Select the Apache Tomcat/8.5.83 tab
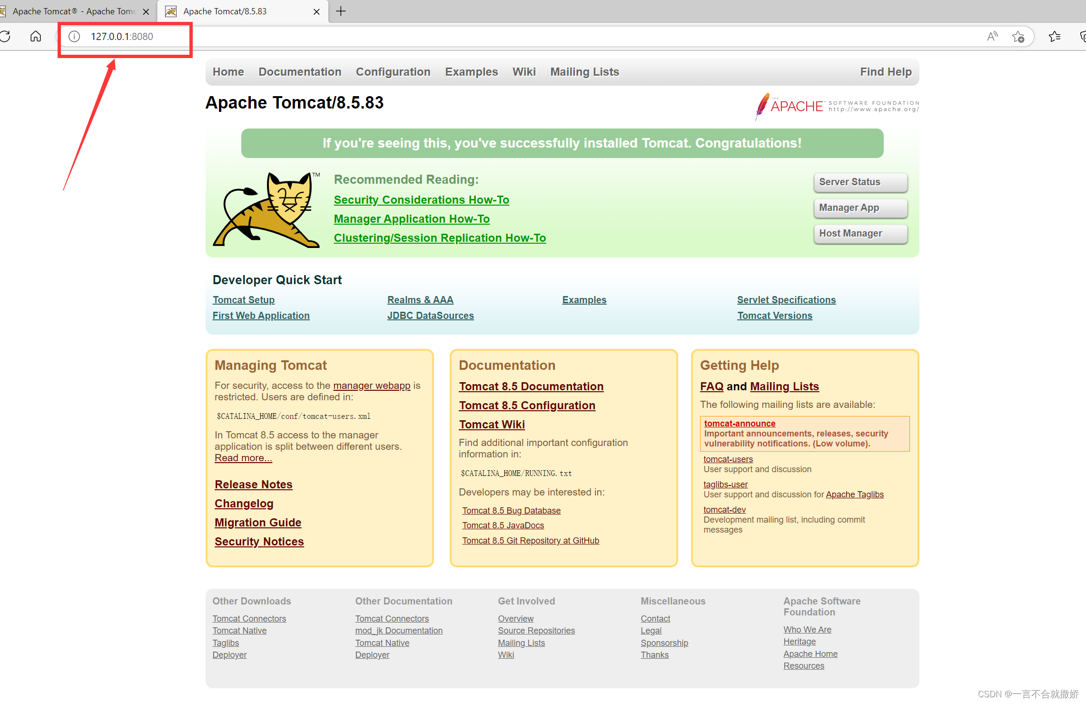This screenshot has width=1086, height=703. point(243,11)
